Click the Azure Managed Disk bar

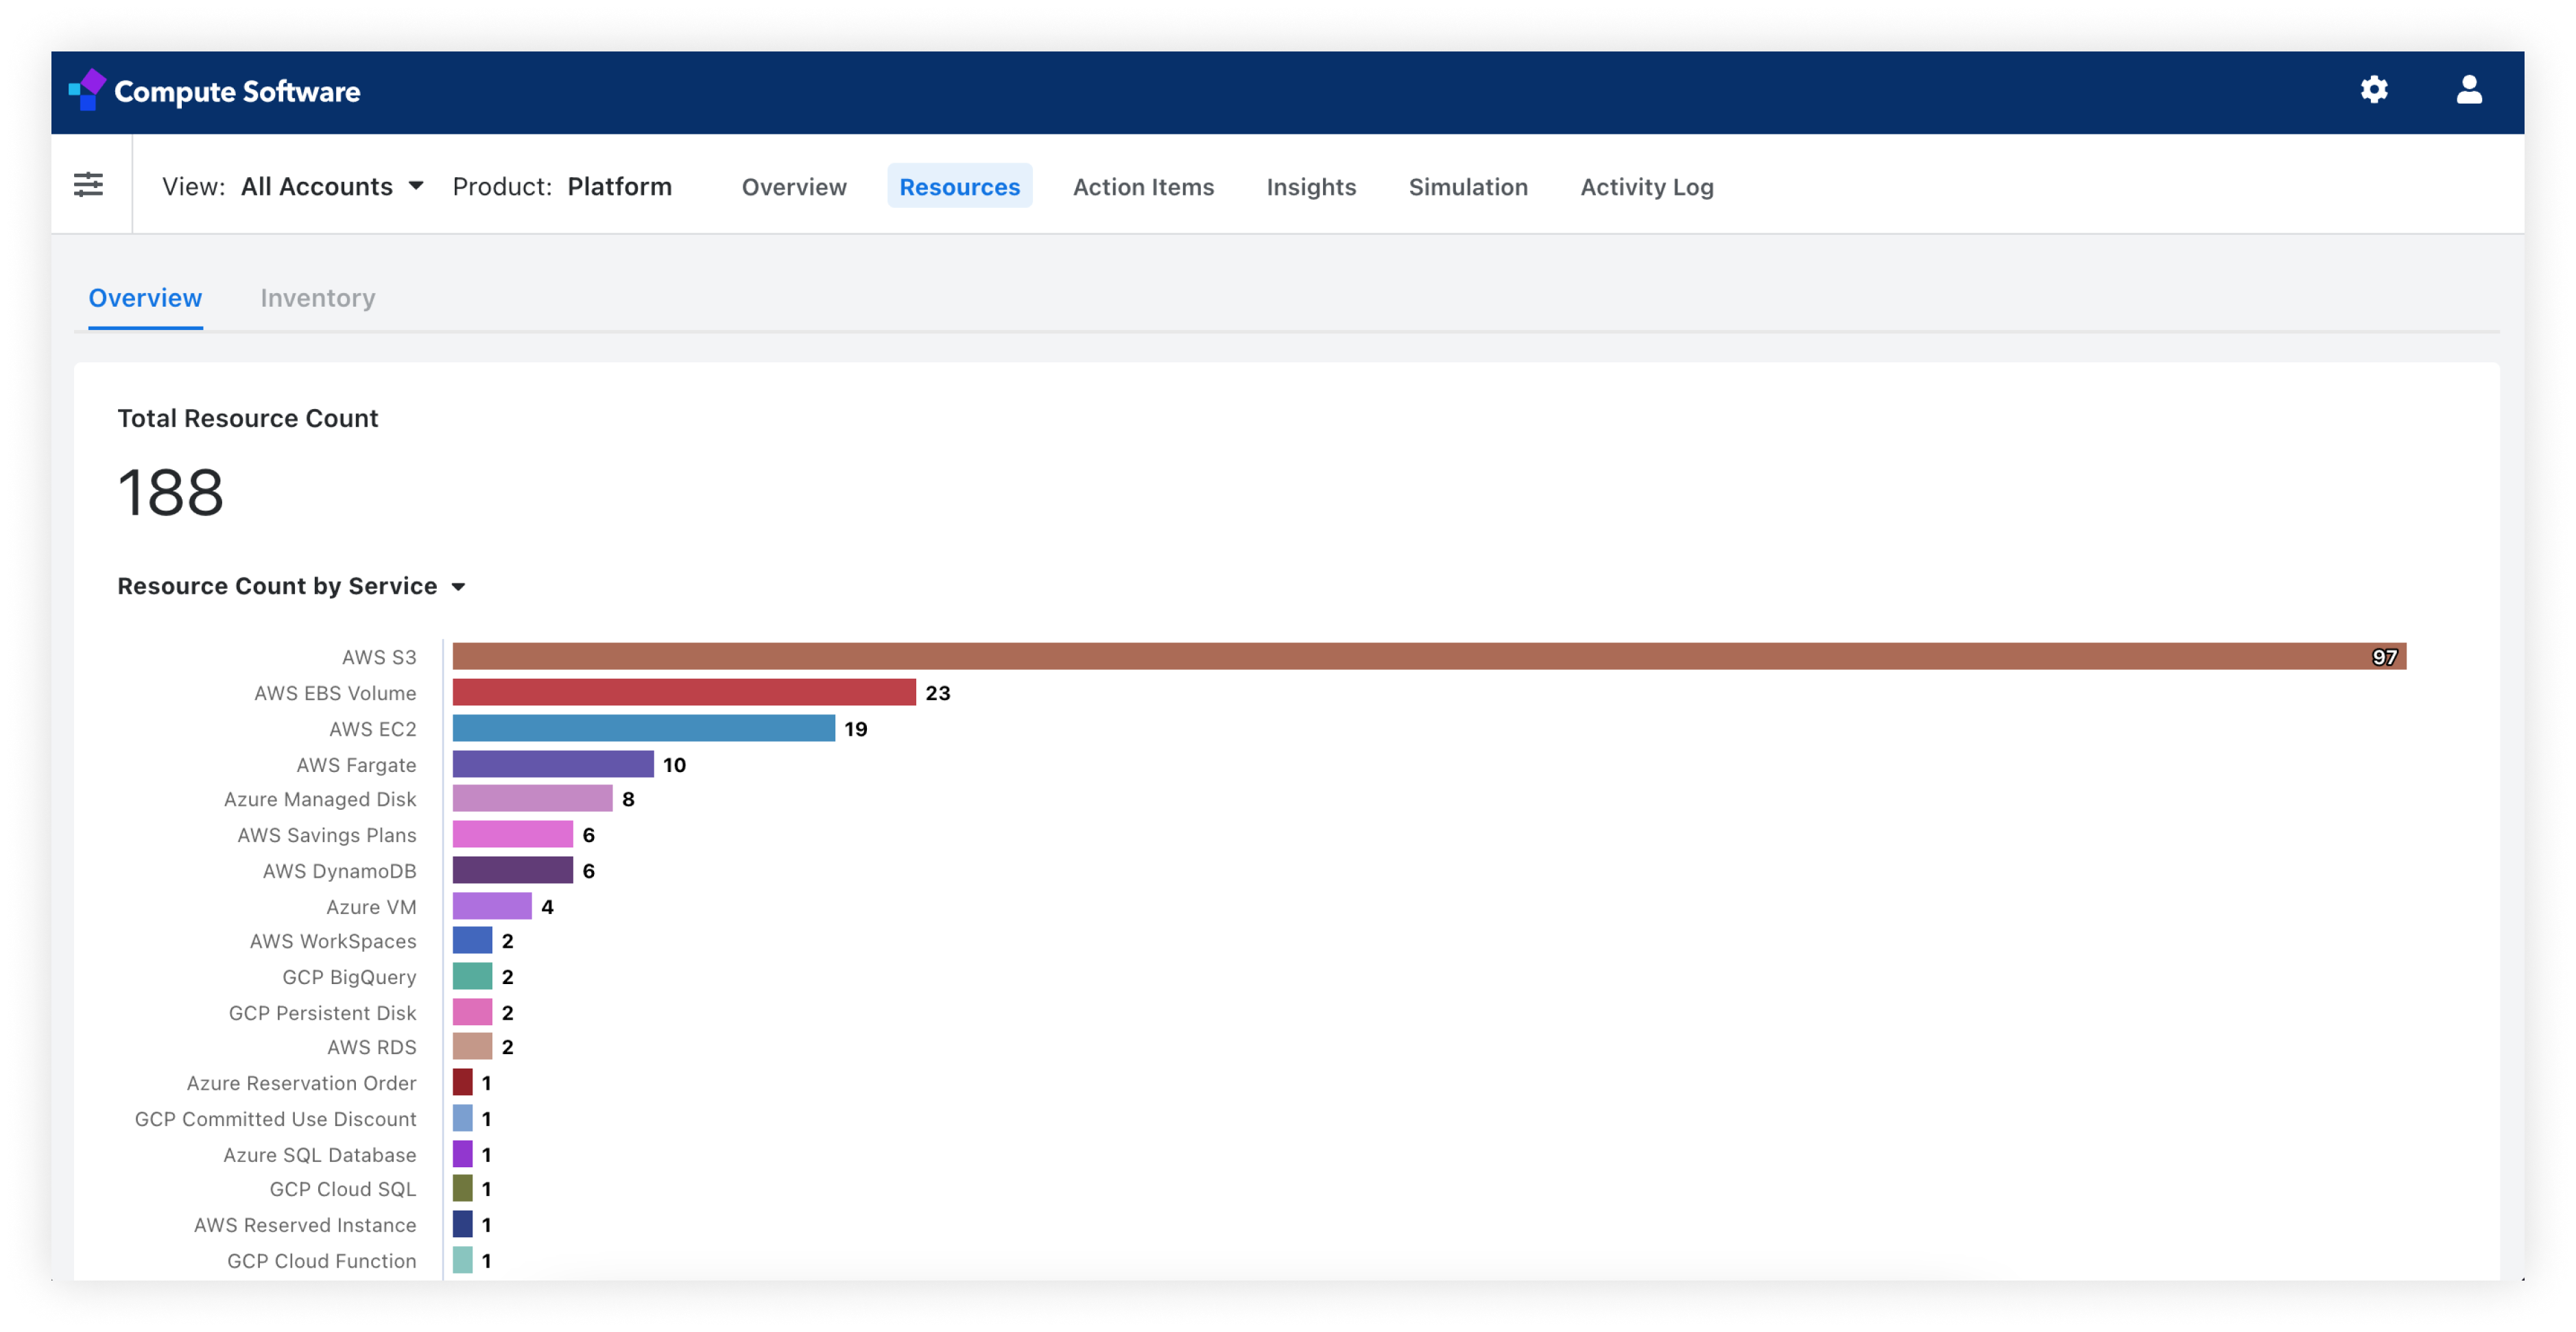tap(533, 799)
